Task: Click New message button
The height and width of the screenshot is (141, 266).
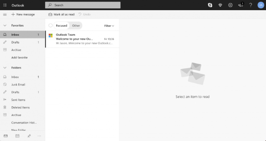Action: pyautogui.click(x=23, y=14)
